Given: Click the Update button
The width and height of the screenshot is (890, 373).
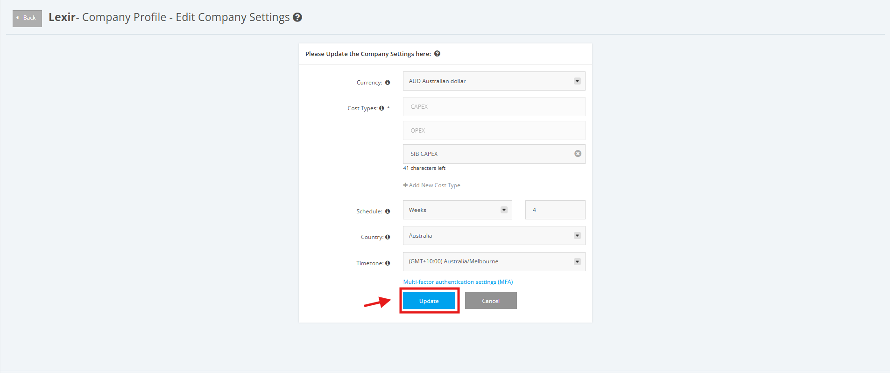Looking at the screenshot, I should [x=429, y=301].
